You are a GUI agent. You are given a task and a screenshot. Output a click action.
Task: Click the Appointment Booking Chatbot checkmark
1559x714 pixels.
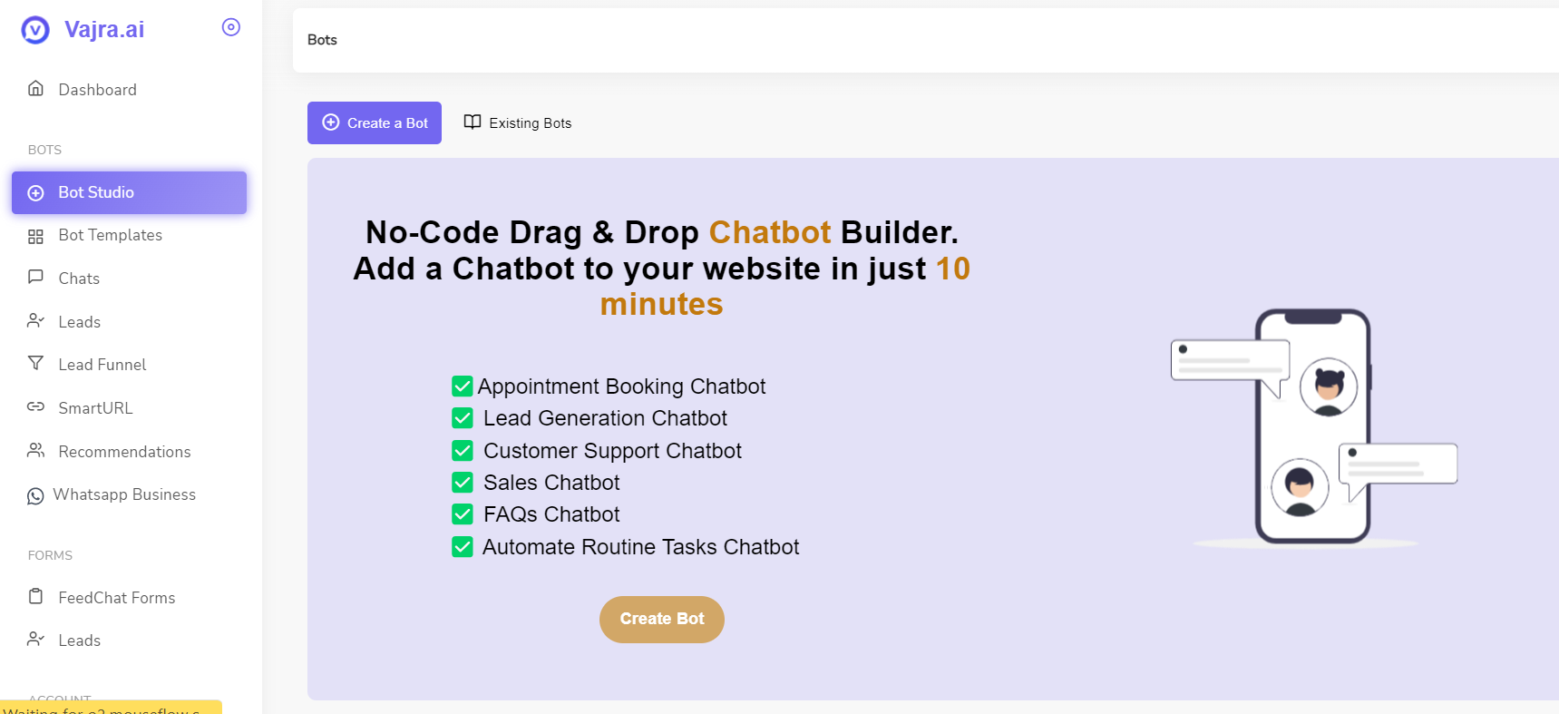[x=463, y=386]
